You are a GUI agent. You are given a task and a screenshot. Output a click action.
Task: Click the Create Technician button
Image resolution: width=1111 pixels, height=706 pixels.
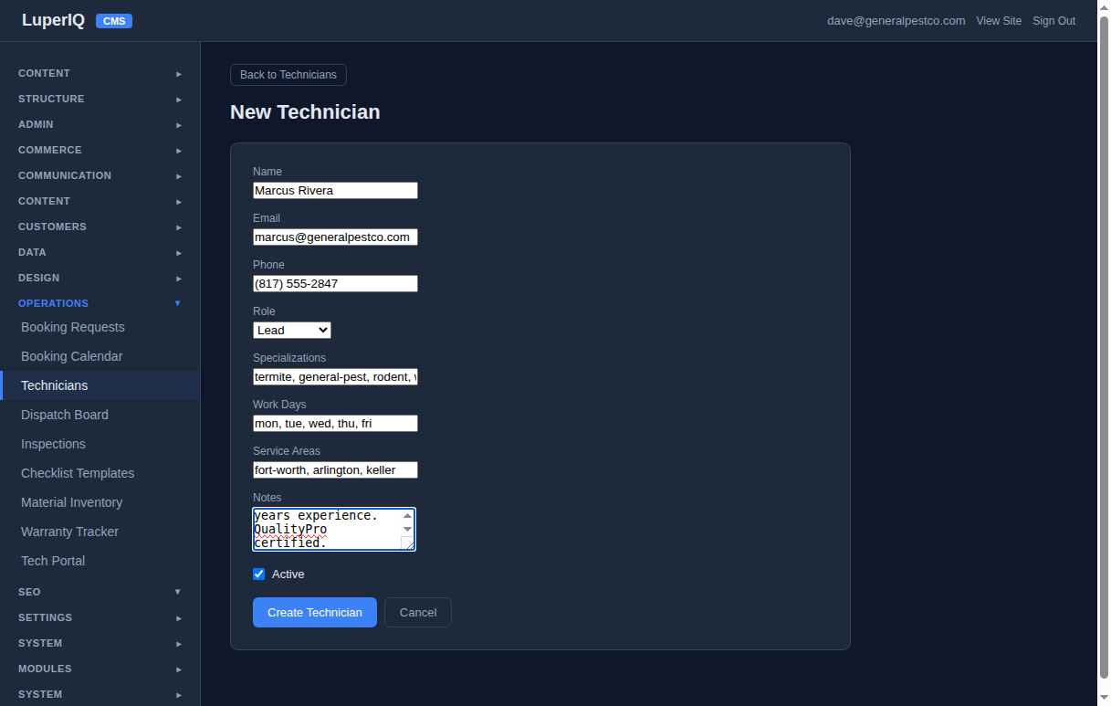point(314,612)
